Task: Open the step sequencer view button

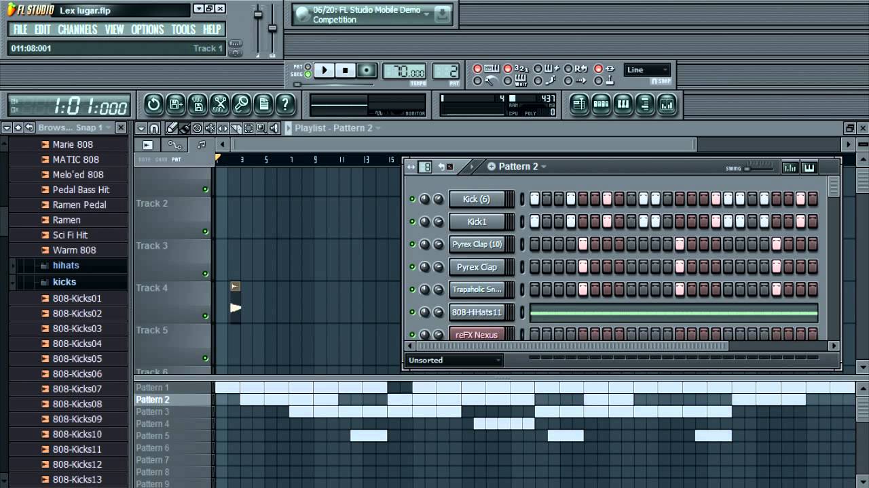Action: (601, 104)
